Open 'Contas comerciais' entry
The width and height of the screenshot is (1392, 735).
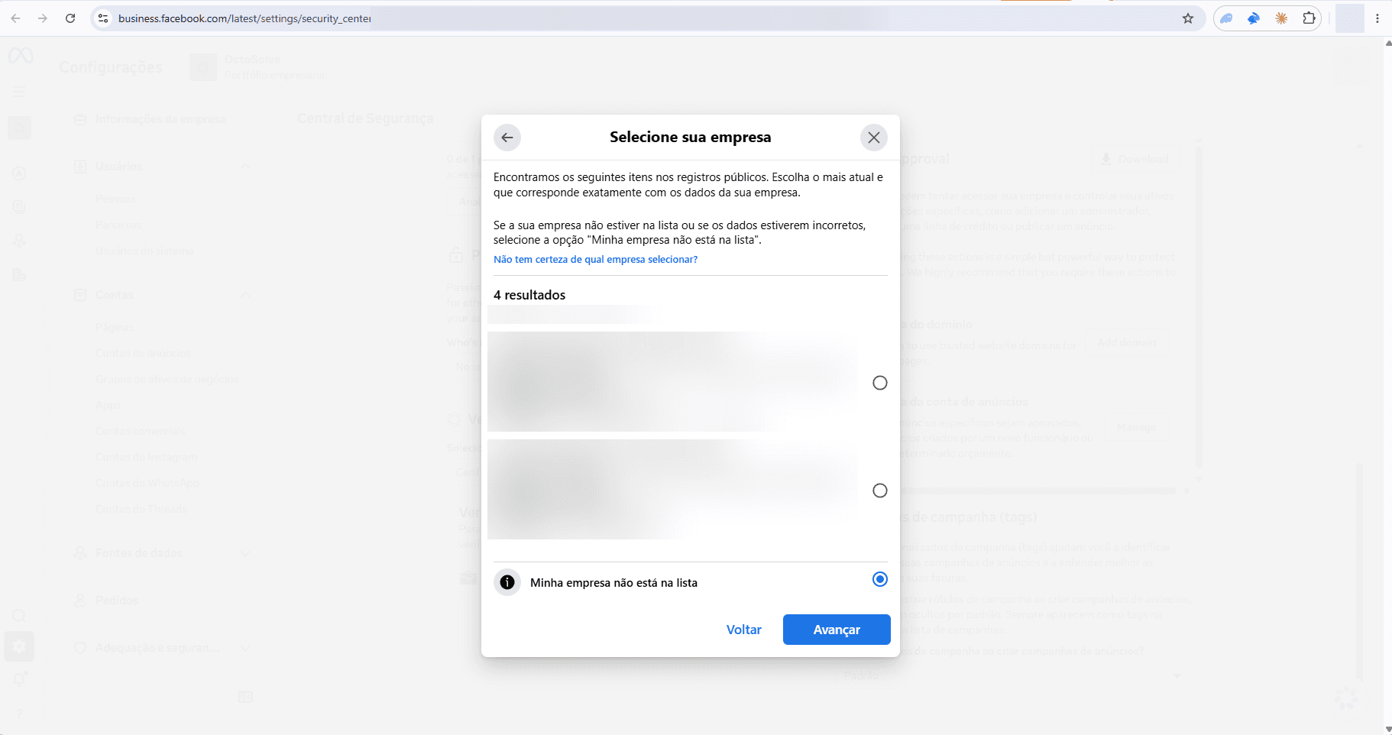pos(140,431)
